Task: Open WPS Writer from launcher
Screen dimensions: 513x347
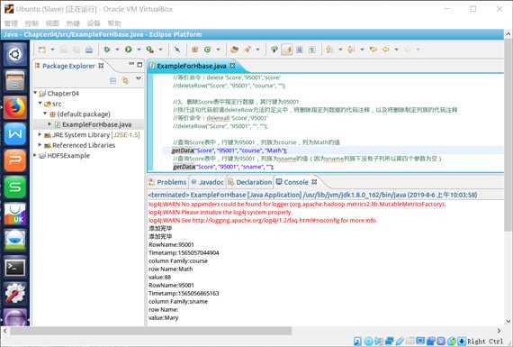Action: click(15, 133)
